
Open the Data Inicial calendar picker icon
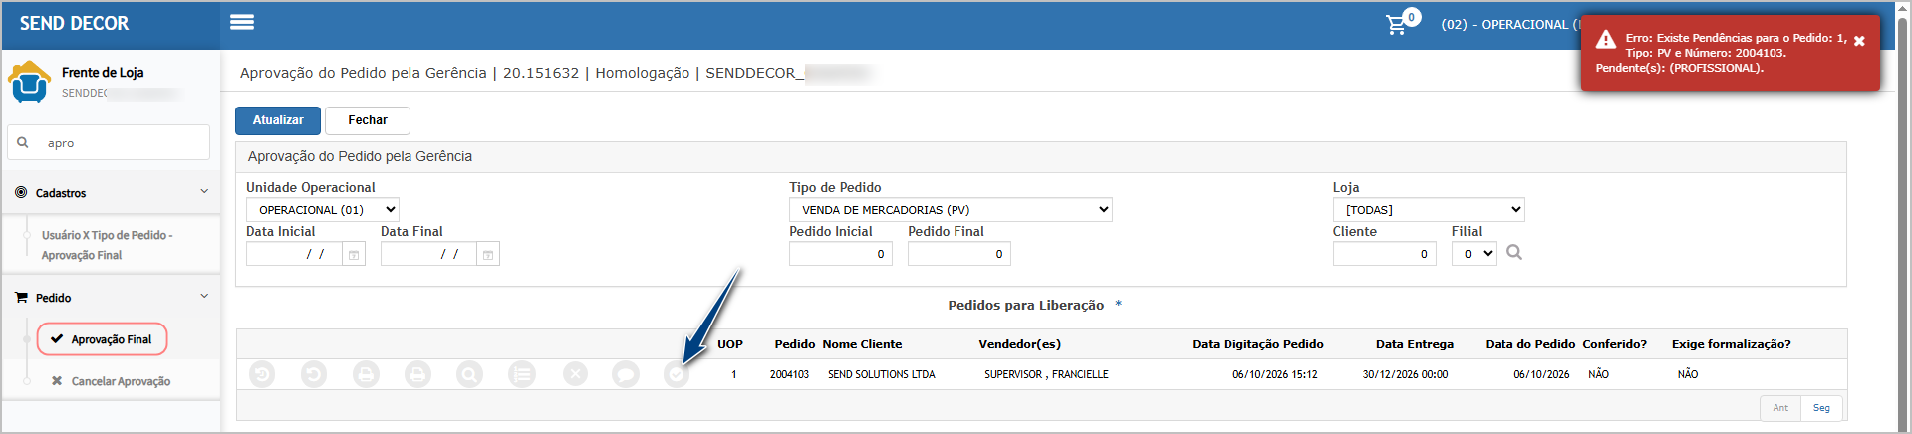tap(354, 254)
